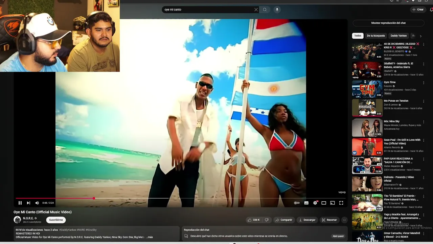Open options for Tito El Bambino video
The width and height of the screenshot is (433, 244).
(424, 196)
